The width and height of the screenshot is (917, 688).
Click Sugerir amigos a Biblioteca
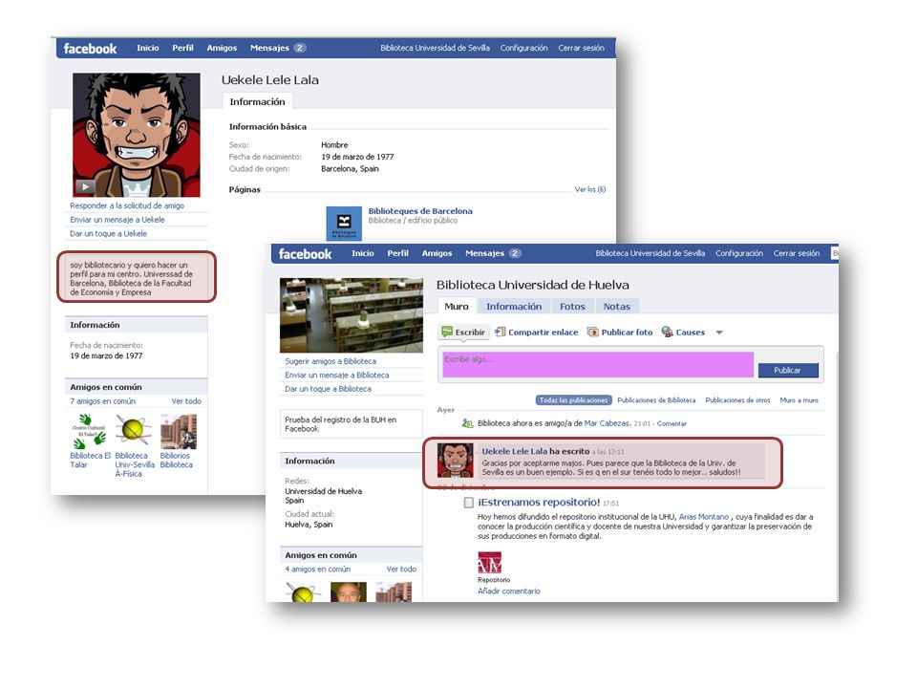coord(331,361)
